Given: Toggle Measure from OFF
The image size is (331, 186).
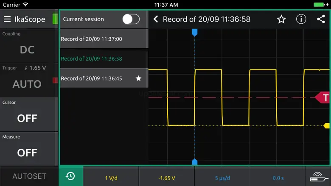Looking at the screenshot, I should click(27, 152).
